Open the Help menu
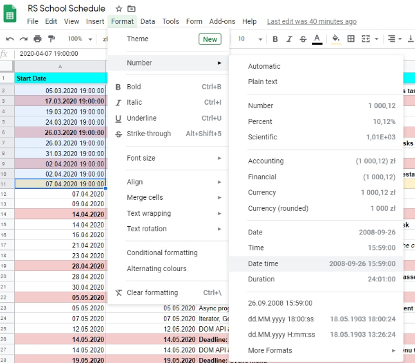Screen dimensions: 415x363 coord(249,21)
